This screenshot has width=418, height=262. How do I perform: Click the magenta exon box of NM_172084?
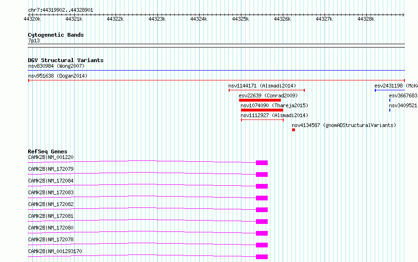click(x=262, y=186)
